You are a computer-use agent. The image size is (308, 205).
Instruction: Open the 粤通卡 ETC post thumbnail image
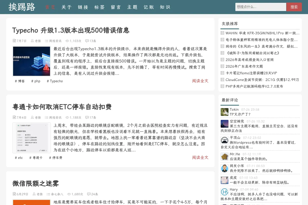tap(32, 138)
